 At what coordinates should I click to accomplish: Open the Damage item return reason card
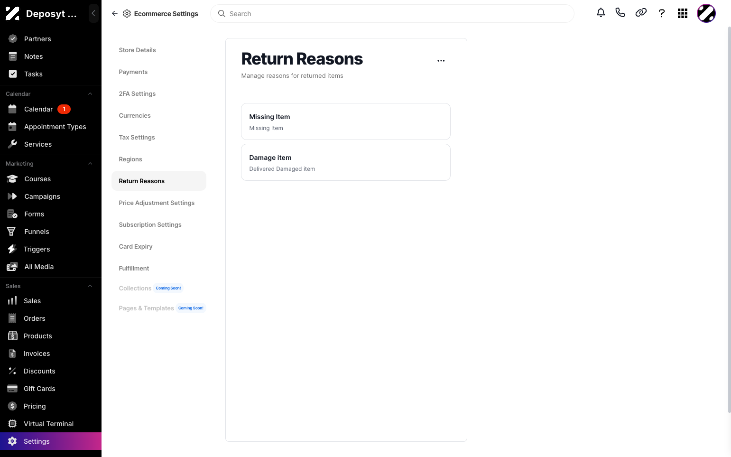point(346,162)
